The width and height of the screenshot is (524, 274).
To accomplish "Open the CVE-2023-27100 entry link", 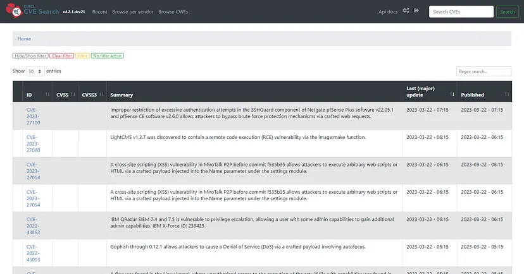I will pyautogui.click(x=33, y=116).
